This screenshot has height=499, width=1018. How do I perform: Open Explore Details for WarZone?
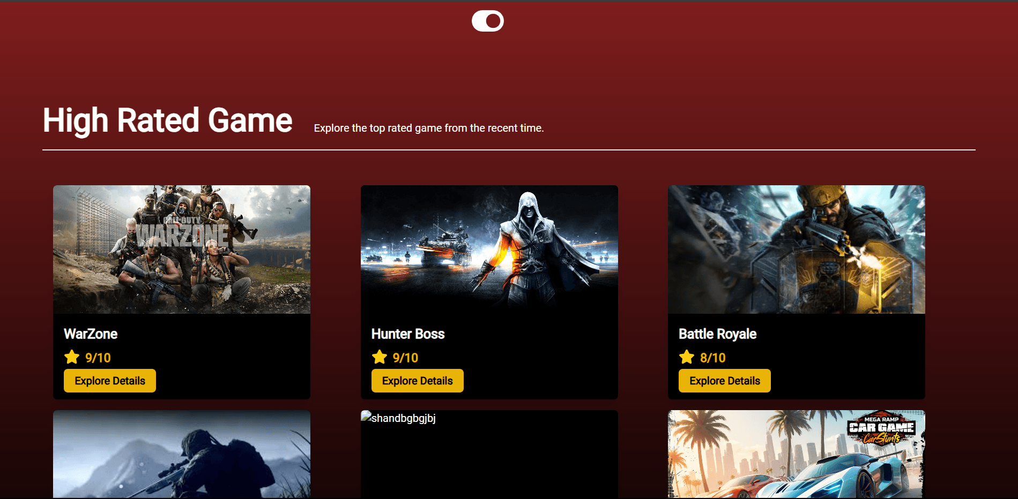(110, 381)
